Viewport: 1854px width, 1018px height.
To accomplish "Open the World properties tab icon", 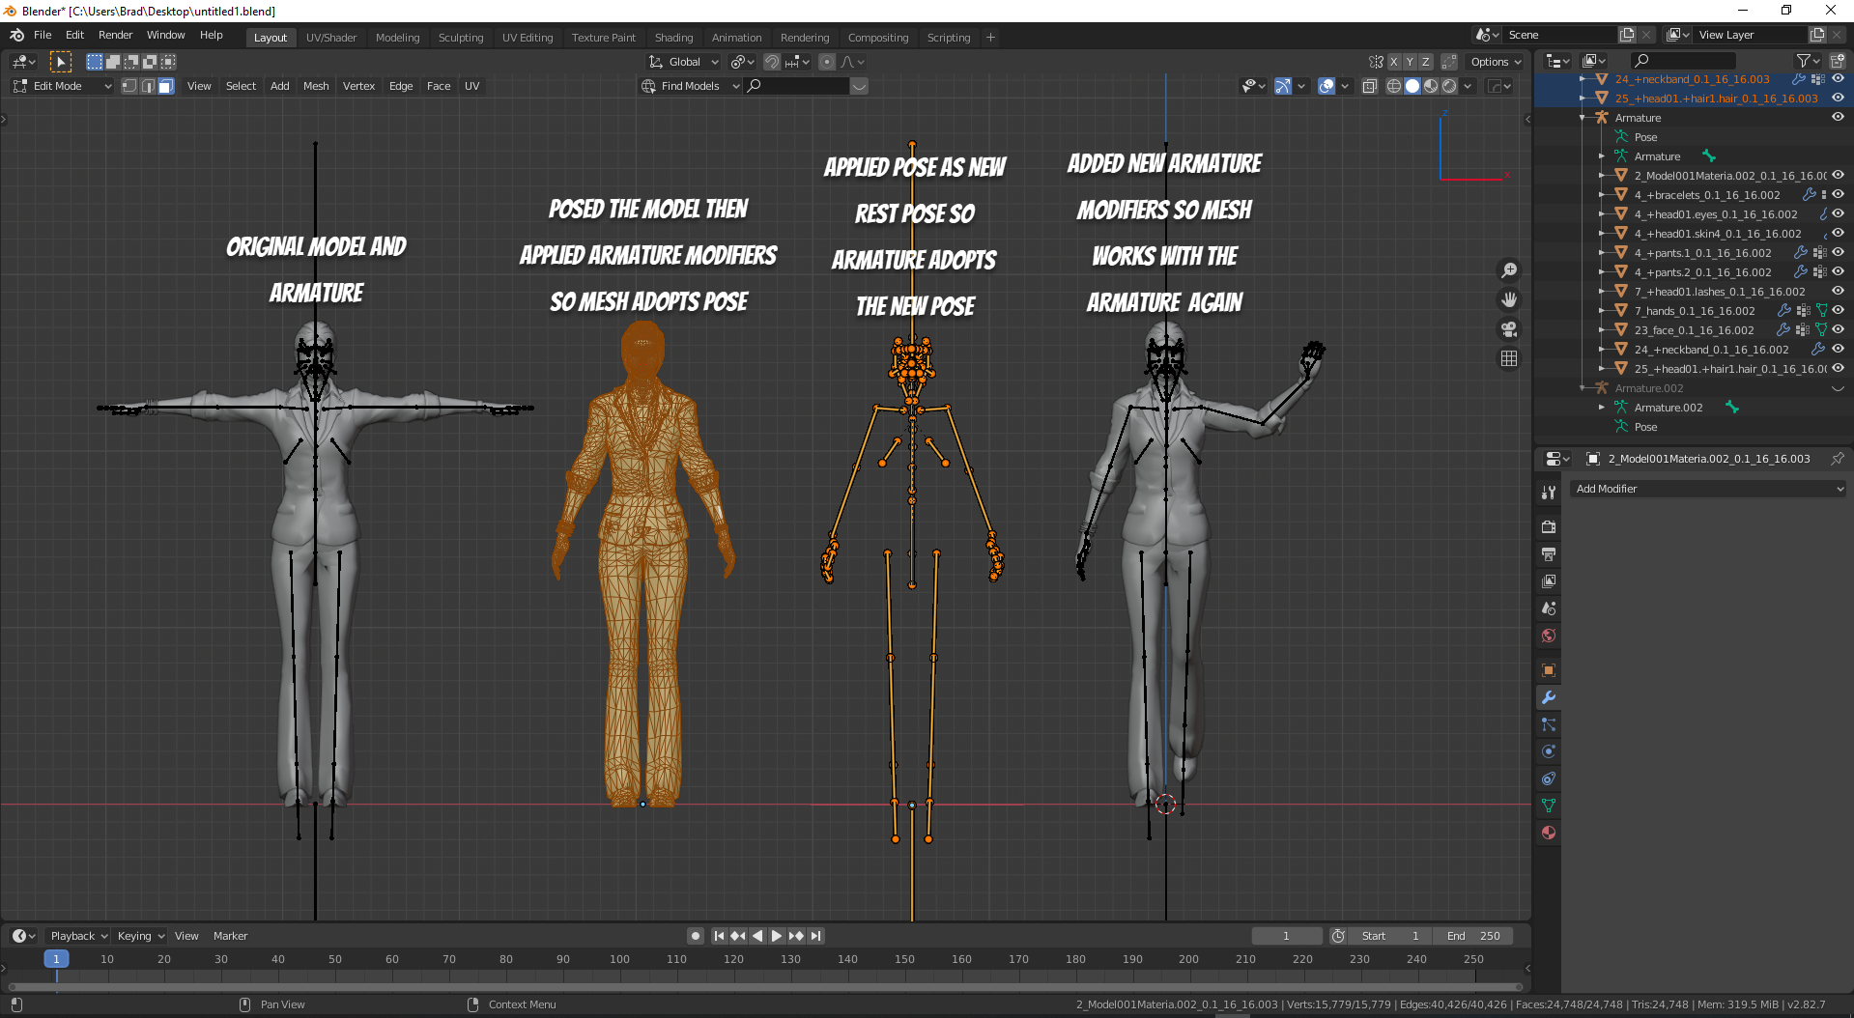I will 1549,636.
